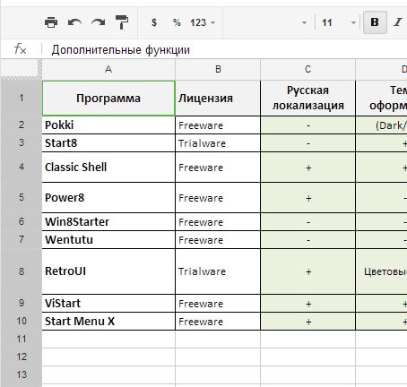Select Freeware cell in Start Menu X row
407x387 pixels.
[218, 322]
